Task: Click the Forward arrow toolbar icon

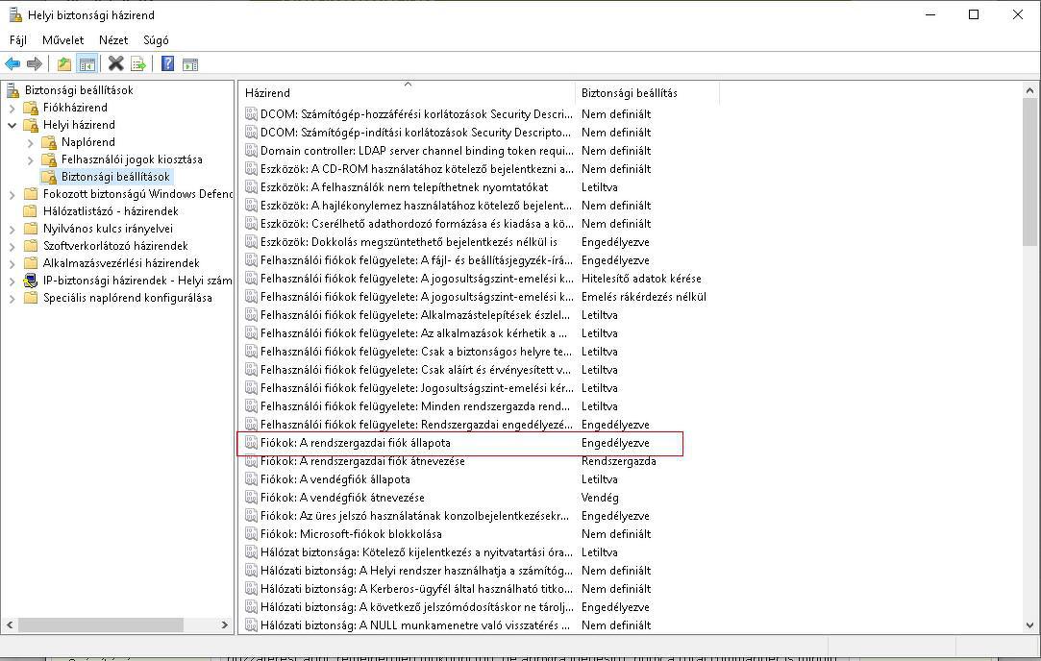Action: [34, 63]
